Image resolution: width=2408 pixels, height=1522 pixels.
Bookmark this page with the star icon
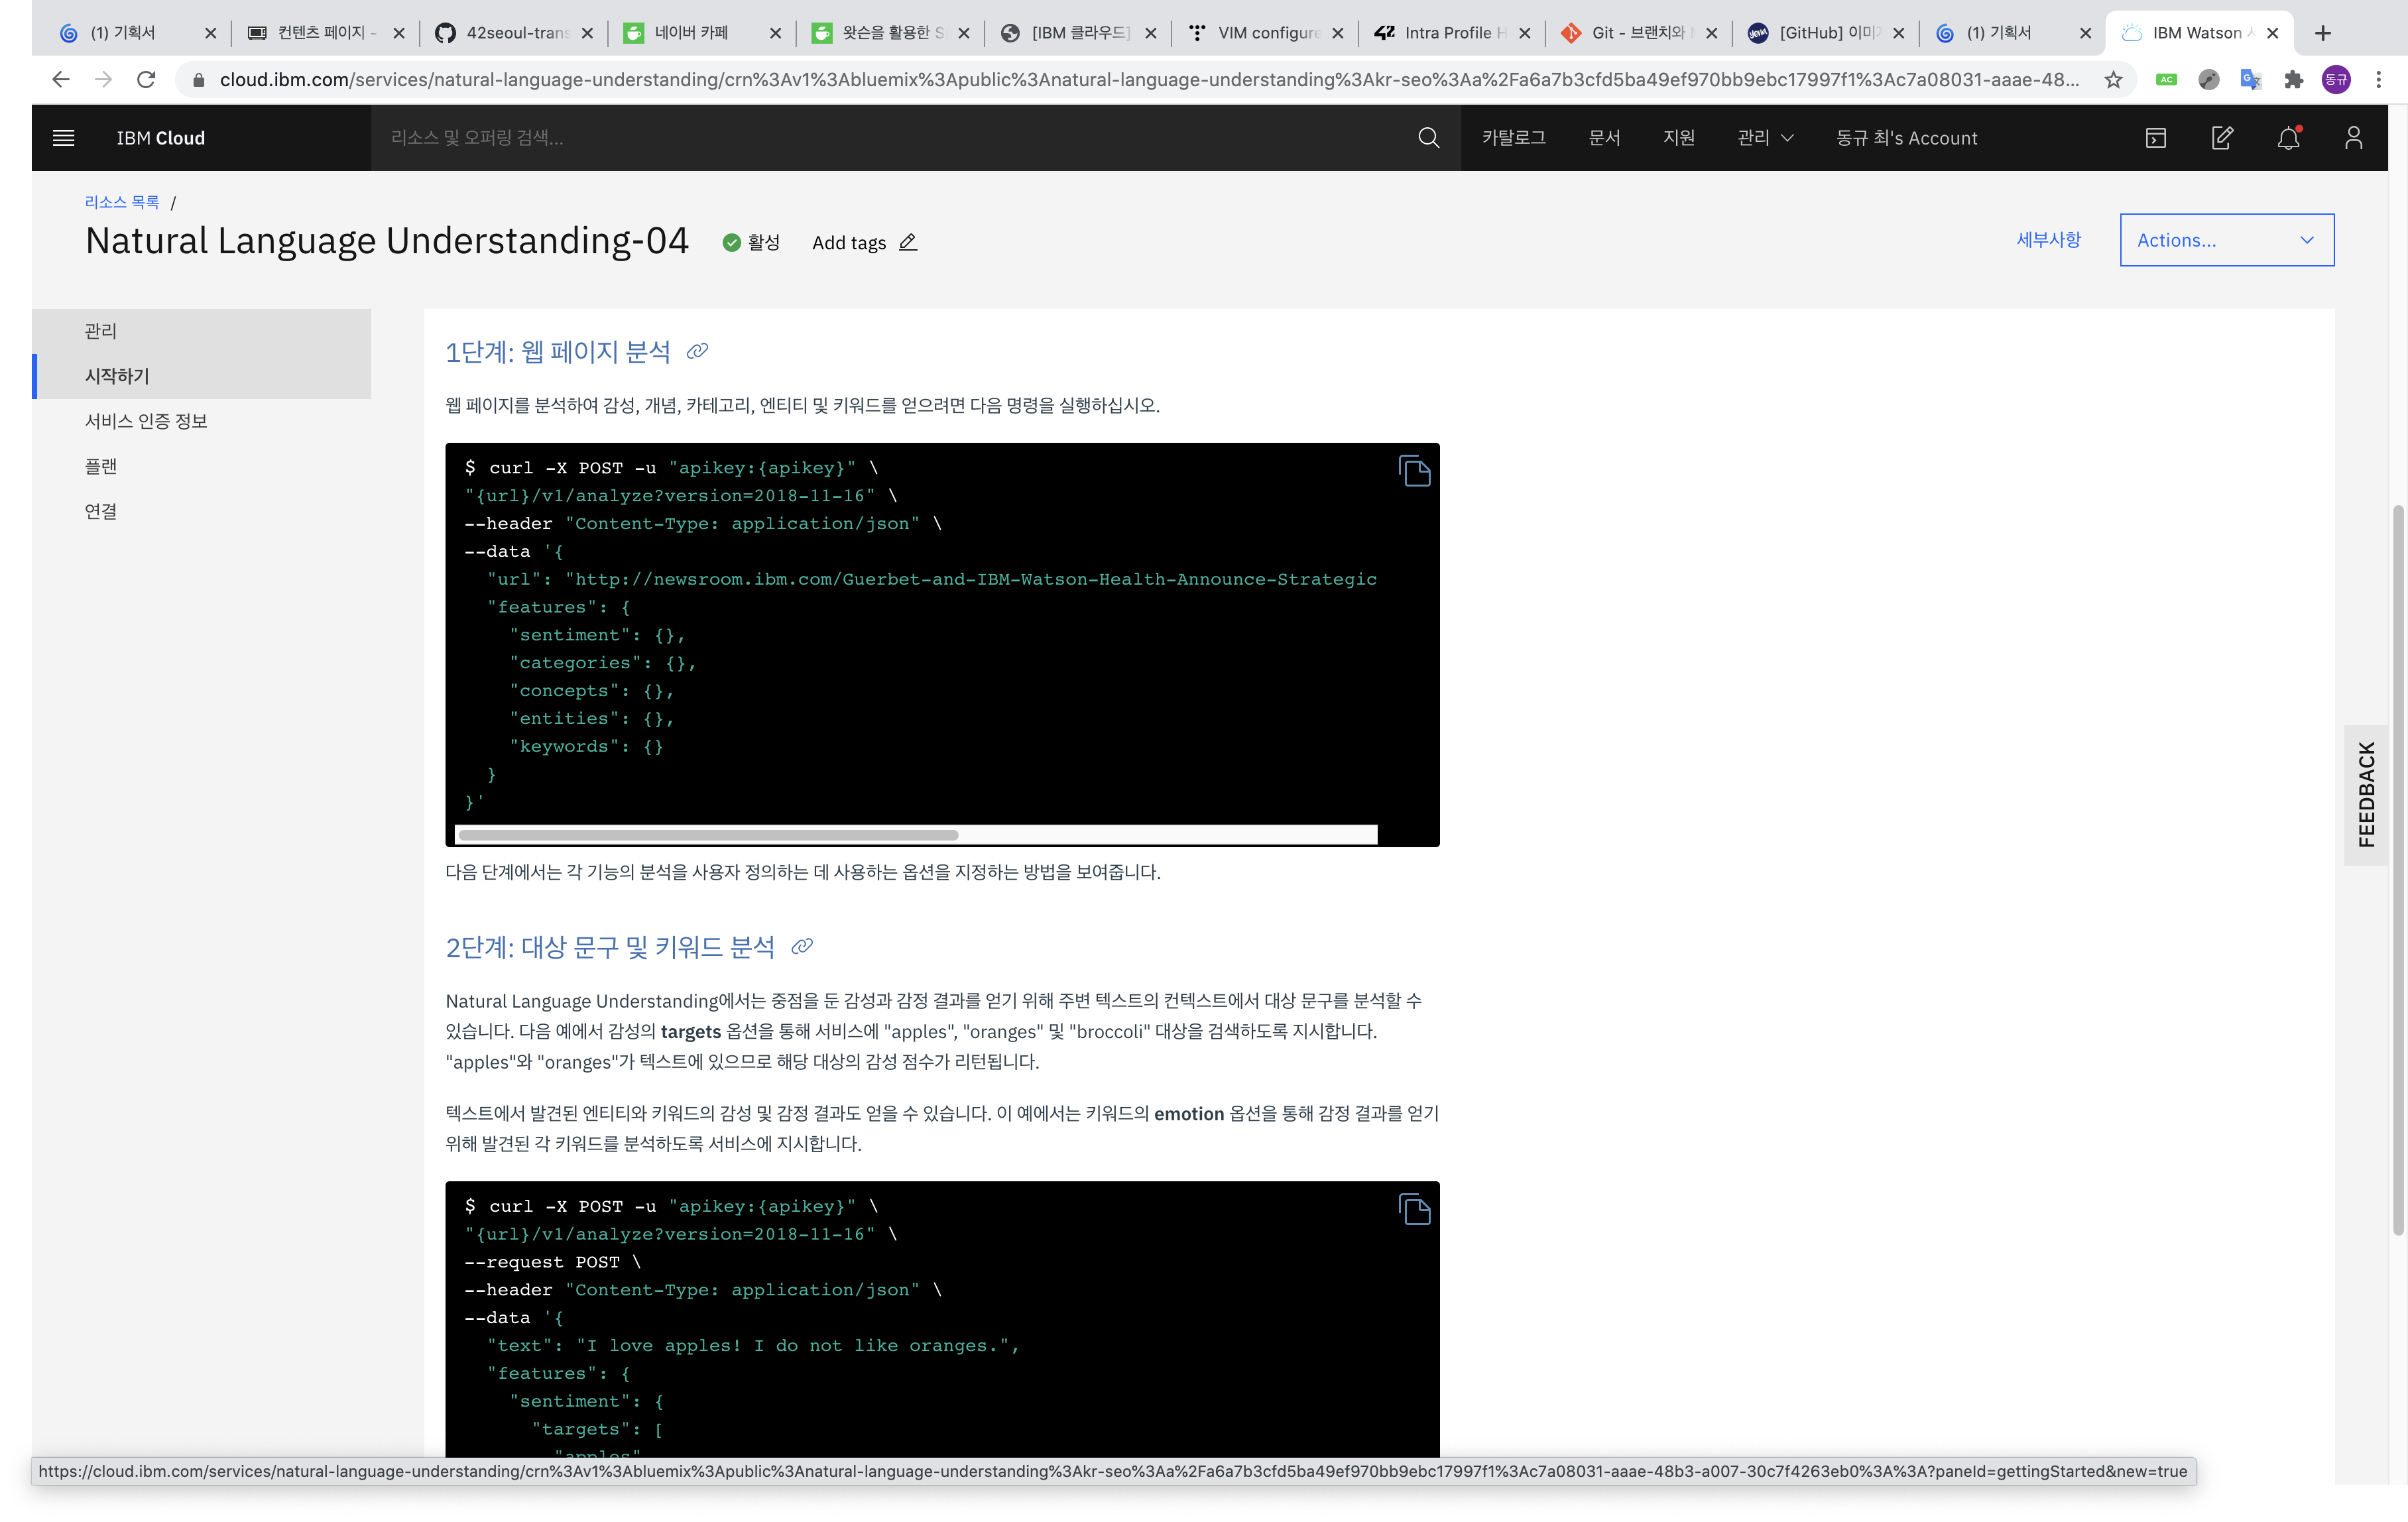tap(2113, 80)
